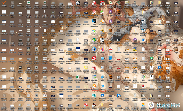Screen dimensions: 183x111
Task: Open the Rhinoceros 5 shortcut icon
Action: click(78, 3)
